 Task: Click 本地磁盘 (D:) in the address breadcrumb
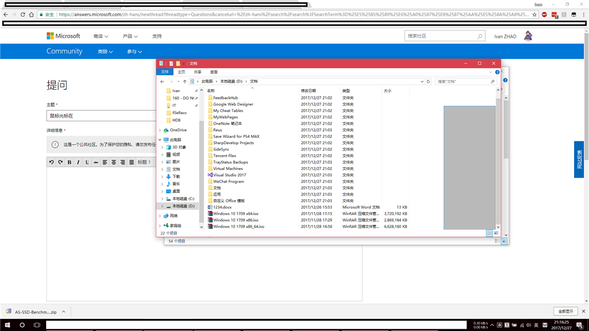pos(231,82)
